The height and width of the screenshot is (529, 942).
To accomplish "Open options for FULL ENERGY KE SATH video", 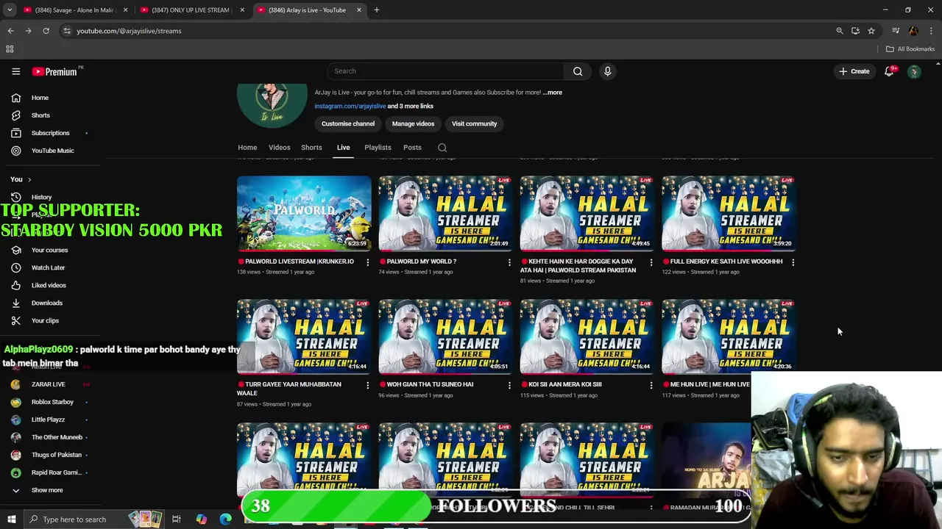I will click(x=793, y=262).
